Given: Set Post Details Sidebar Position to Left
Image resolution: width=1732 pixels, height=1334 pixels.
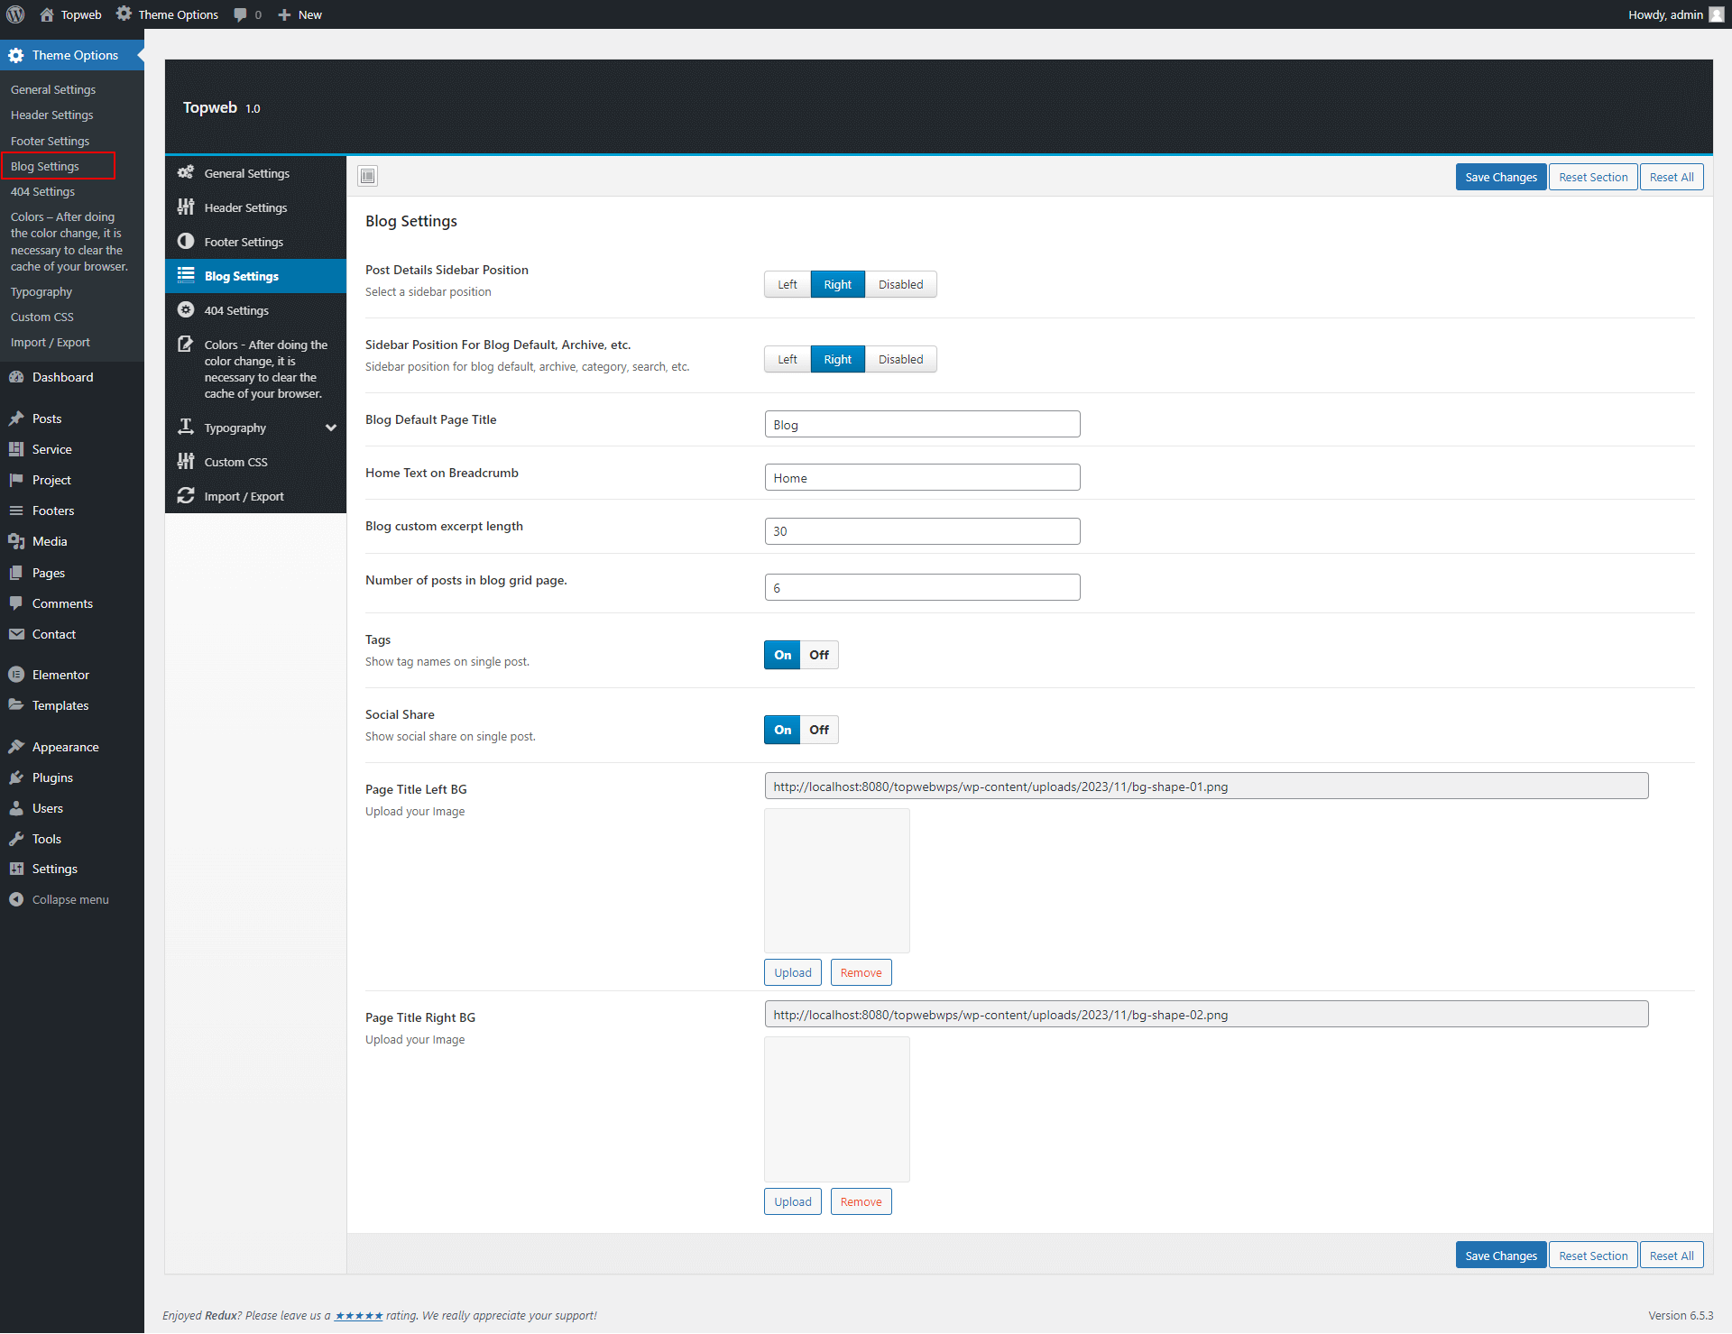Looking at the screenshot, I should click(x=788, y=284).
